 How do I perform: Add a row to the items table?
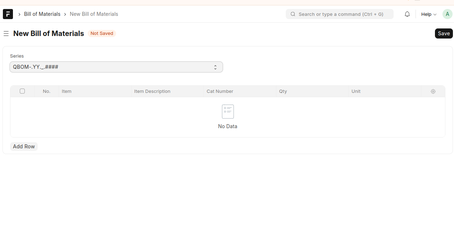24,147
